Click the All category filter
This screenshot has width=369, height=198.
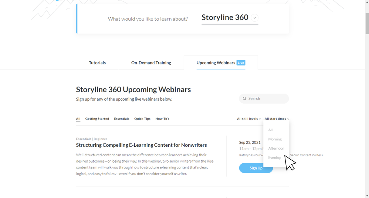point(78,119)
